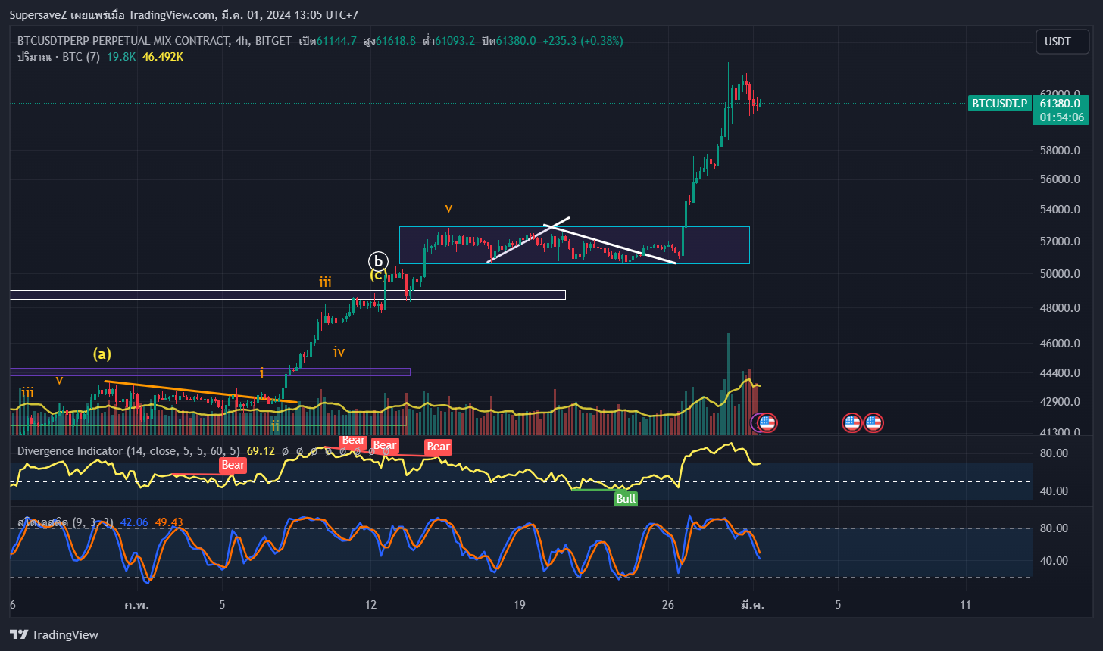Select the iii label above the long white rectangle
The image size is (1103, 651).
[x=325, y=282]
